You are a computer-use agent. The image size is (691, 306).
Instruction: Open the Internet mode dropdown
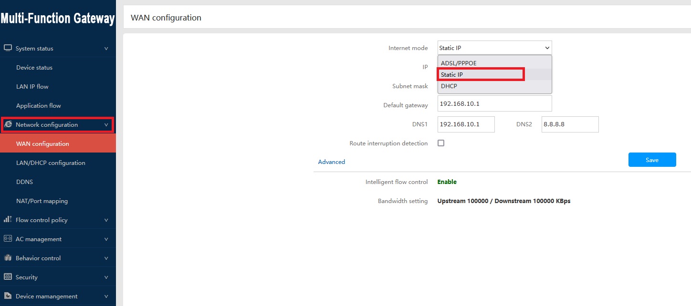494,48
